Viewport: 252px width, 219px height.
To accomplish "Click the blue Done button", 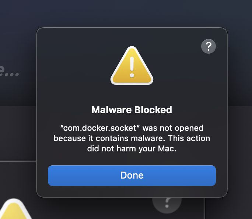I will click(x=132, y=175).
